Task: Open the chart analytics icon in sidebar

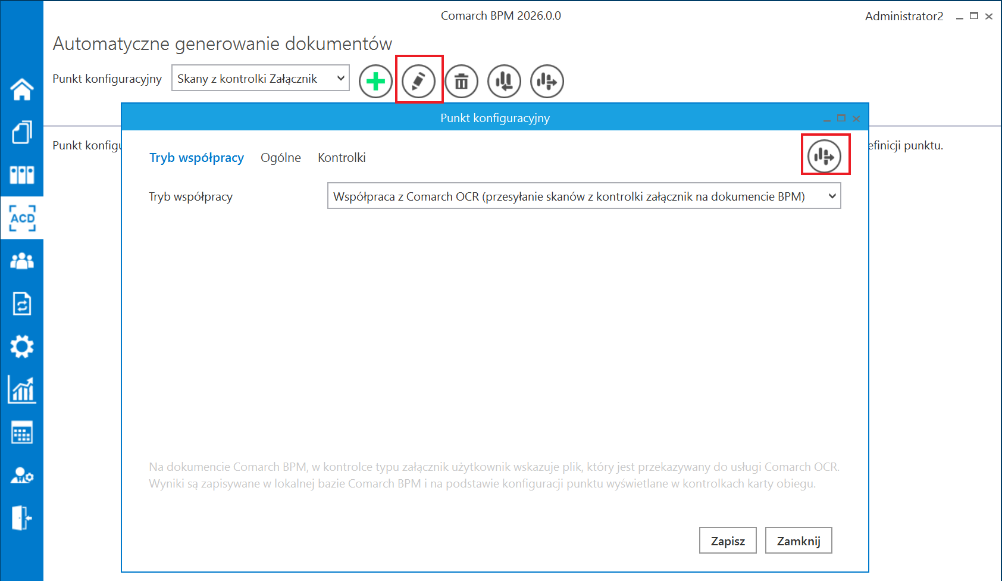Action: click(x=22, y=390)
